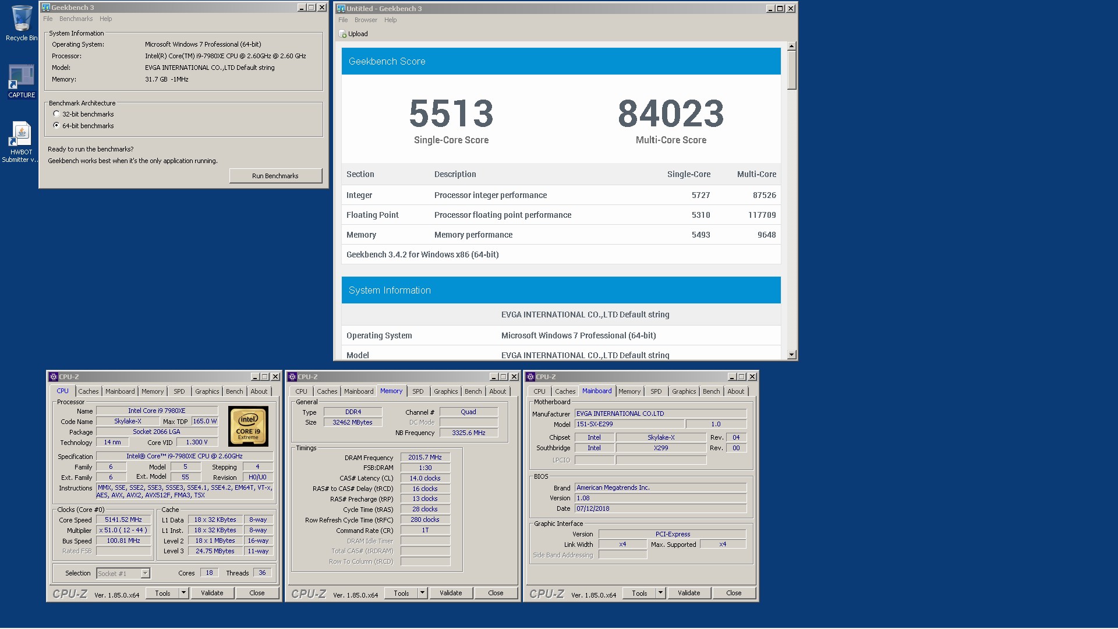Screen dimensions: 1118x629
Task: Close the Mainboard CPU-Z window
Action: pyautogui.click(x=752, y=377)
